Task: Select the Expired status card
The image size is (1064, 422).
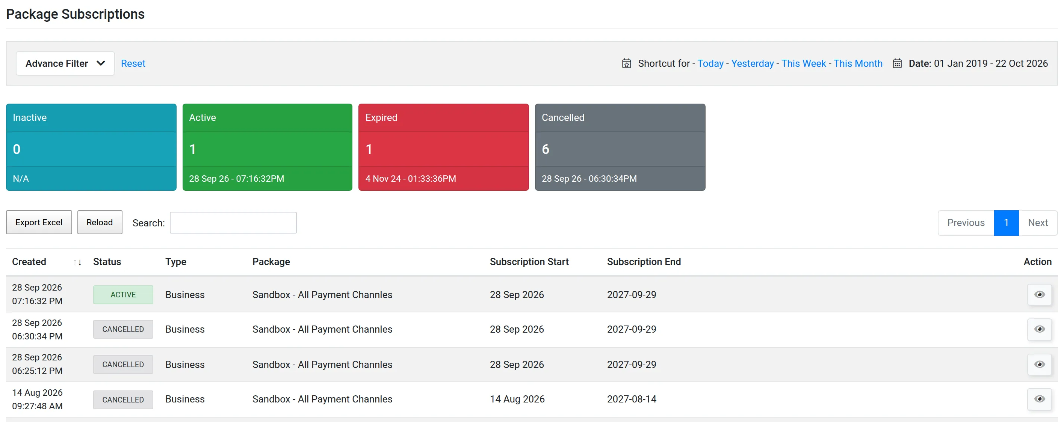Action: pyautogui.click(x=444, y=147)
